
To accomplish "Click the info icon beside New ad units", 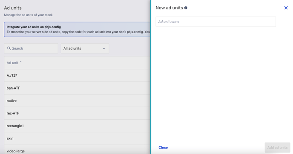I will pos(186,8).
